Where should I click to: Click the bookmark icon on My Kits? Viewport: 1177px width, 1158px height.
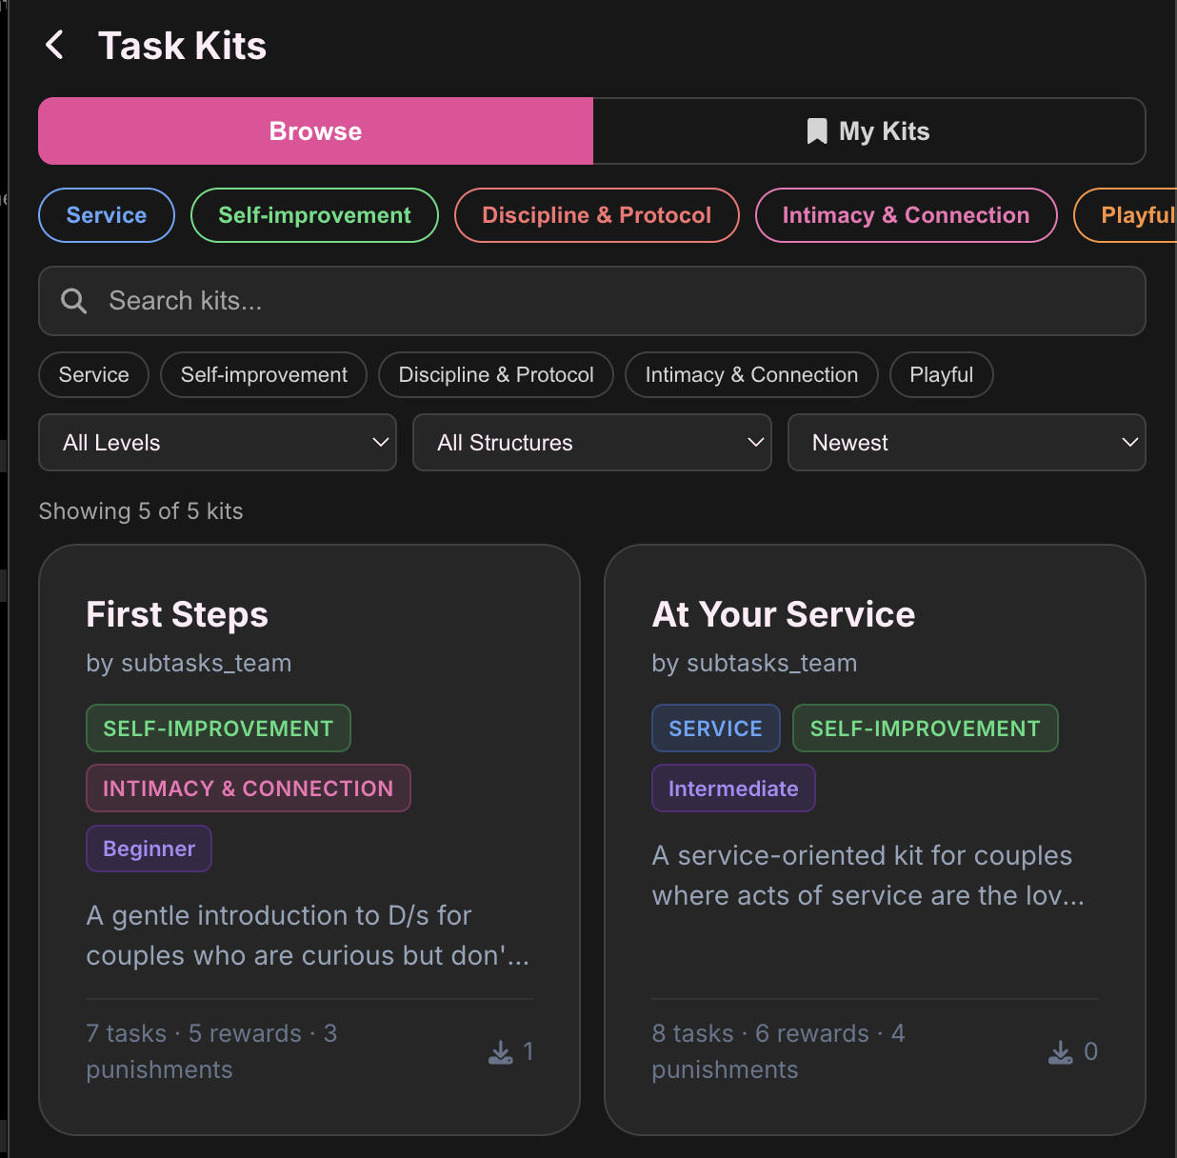pyautogui.click(x=816, y=130)
